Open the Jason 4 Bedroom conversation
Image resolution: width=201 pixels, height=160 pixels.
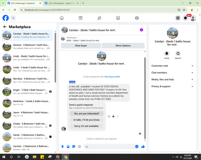coord(27,114)
